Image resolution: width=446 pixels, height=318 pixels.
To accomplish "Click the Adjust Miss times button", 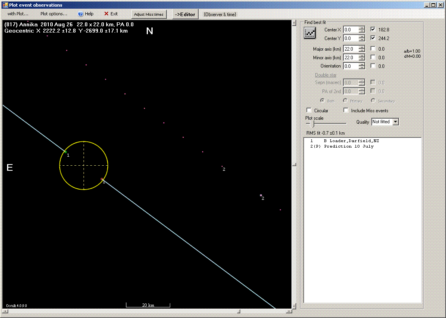I will click(x=149, y=14).
